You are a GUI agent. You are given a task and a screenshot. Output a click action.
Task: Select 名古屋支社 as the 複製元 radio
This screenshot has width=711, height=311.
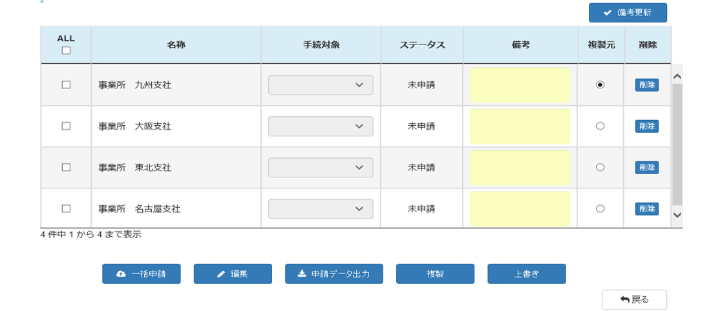[x=600, y=208]
